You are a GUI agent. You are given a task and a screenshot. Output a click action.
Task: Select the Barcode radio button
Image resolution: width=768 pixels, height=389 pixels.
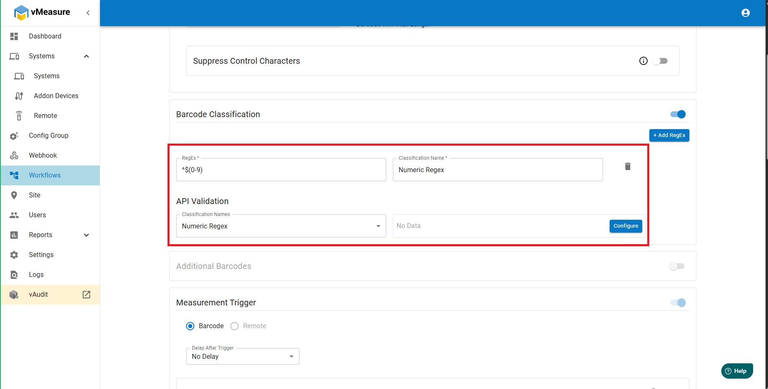pyautogui.click(x=190, y=326)
